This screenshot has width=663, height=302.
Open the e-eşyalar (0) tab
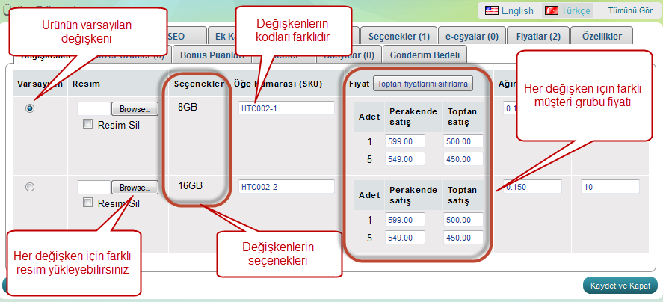[471, 36]
